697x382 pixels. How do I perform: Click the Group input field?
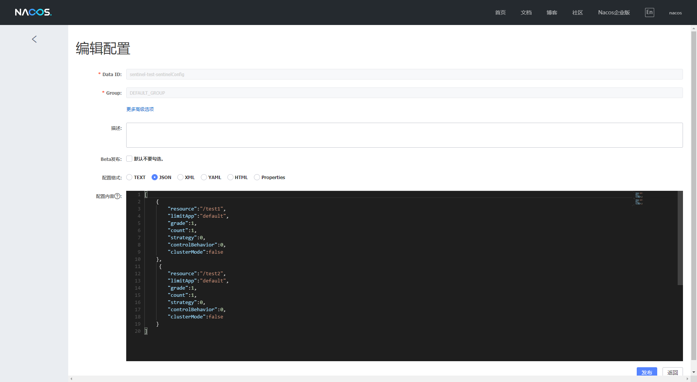pos(404,93)
